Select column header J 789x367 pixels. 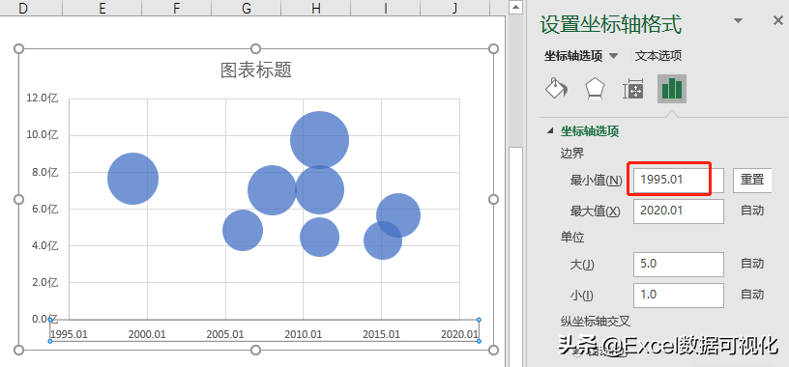454,7
